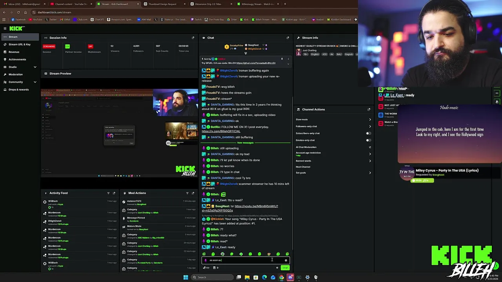The width and height of the screenshot is (502, 282).
Task: Go back in browser history
Action: pos(4,12)
